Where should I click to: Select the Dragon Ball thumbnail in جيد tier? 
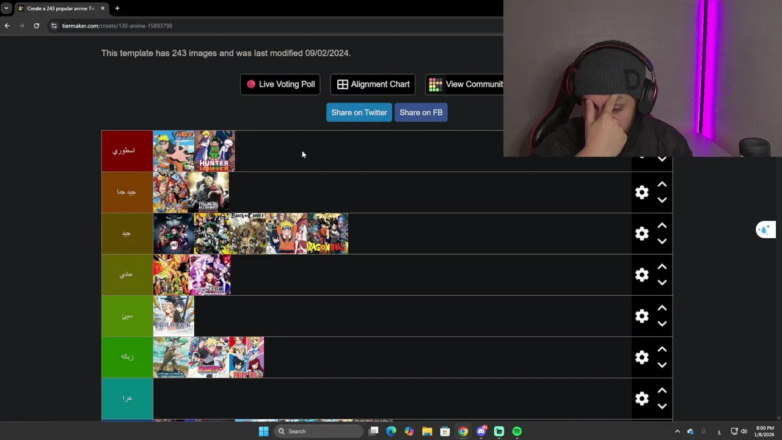tap(327, 233)
